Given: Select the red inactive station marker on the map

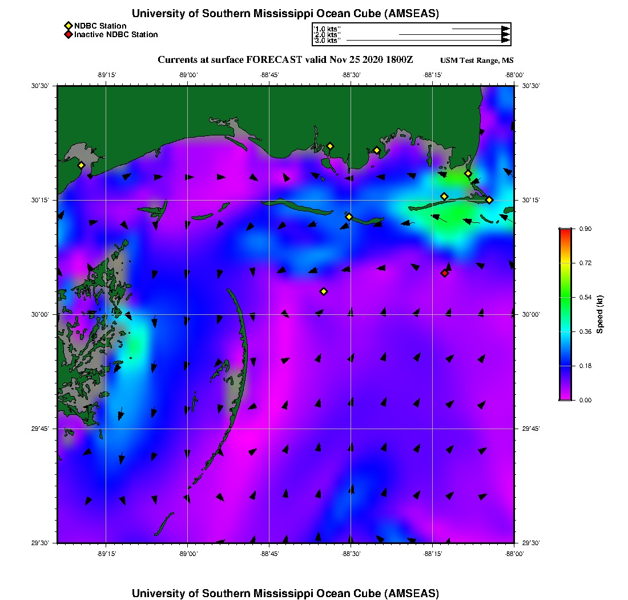Looking at the screenshot, I should [x=445, y=273].
